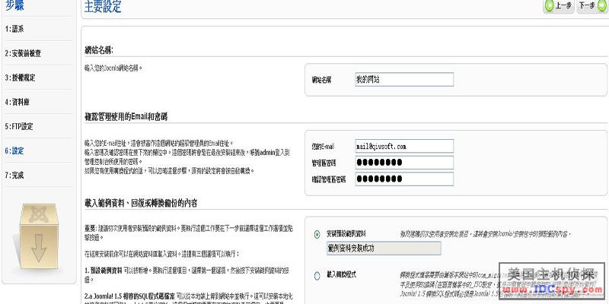Viewport: 609px width, 304px height.
Task: Select step 2 安裝前檢查 in sidebar
Action: [23, 53]
